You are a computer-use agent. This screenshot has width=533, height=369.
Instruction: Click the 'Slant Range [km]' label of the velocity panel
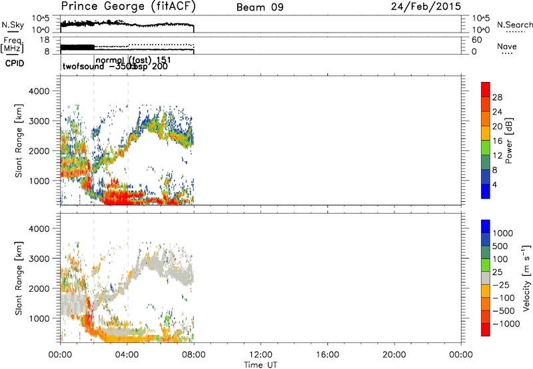click(x=19, y=278)
